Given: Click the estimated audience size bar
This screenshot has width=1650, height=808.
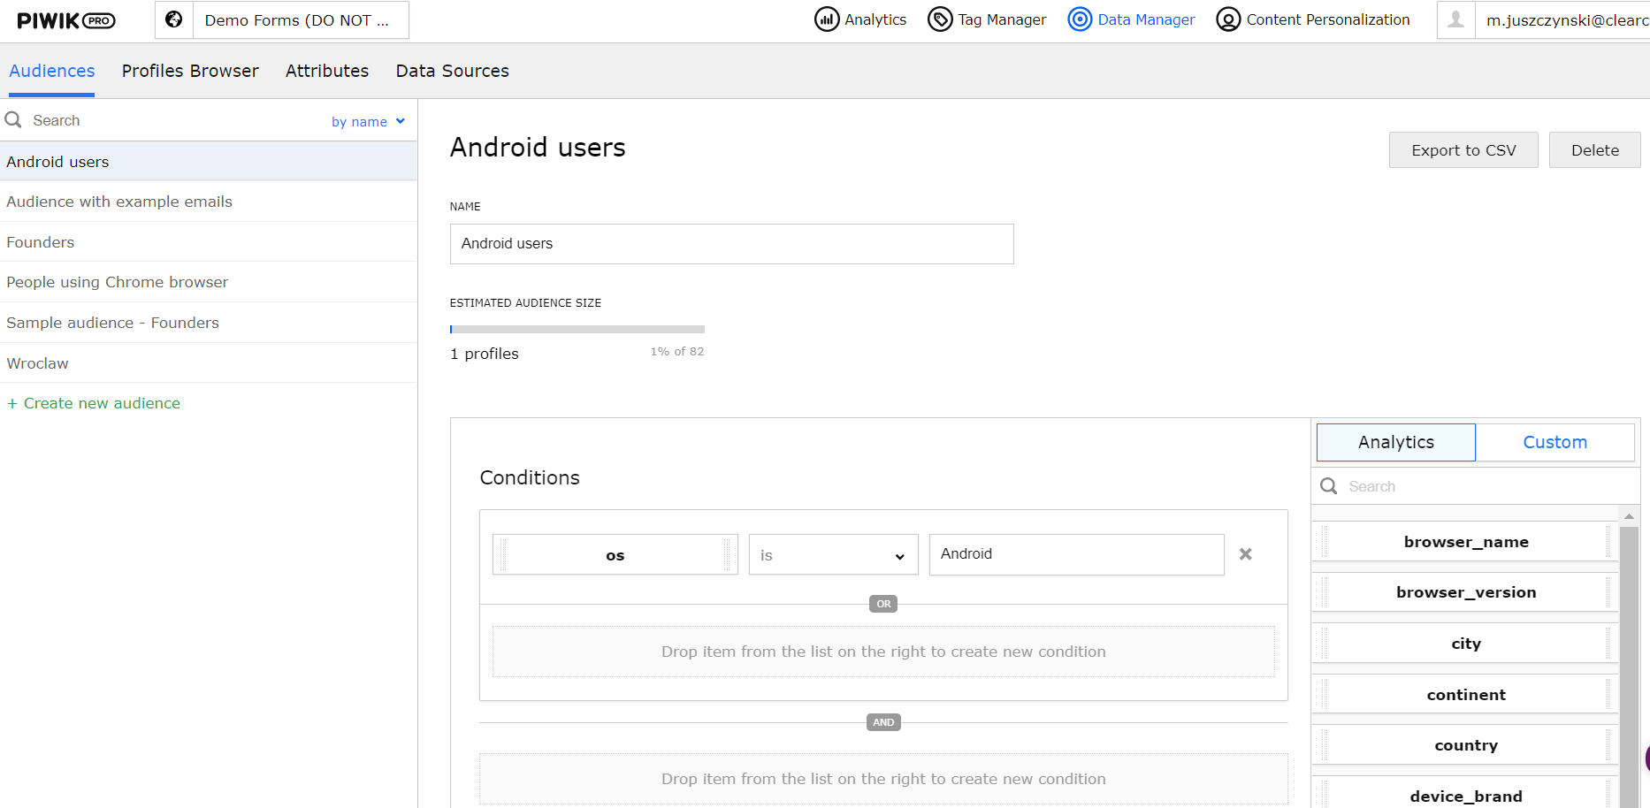Looking at the screenshot, I should (x=577, y=330).
